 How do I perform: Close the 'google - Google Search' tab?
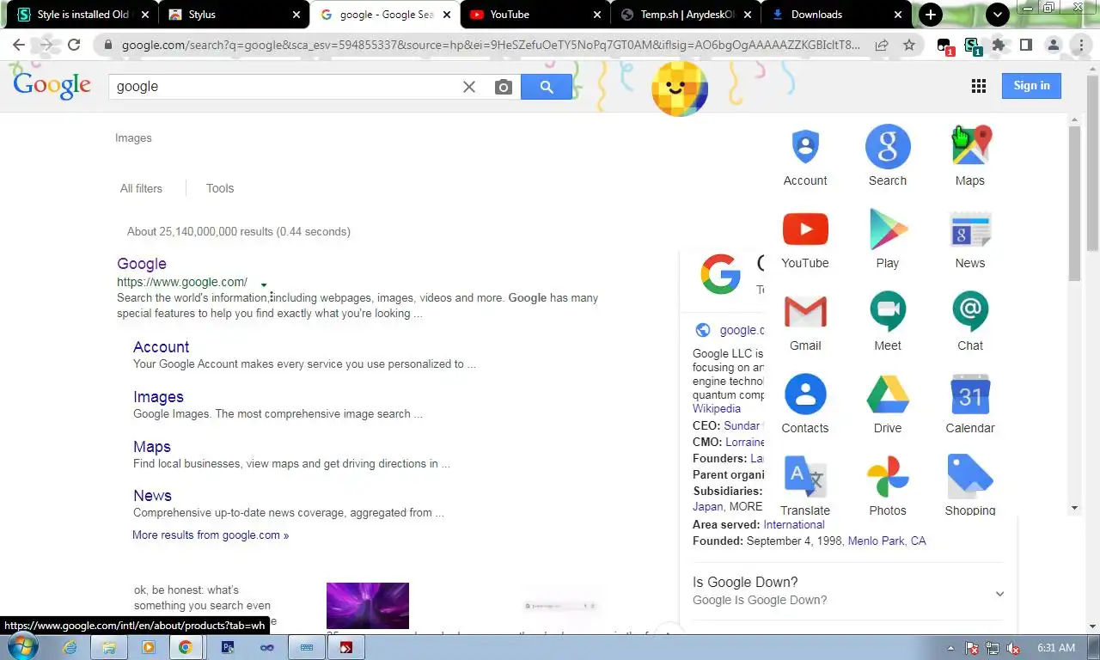(447, 15)
